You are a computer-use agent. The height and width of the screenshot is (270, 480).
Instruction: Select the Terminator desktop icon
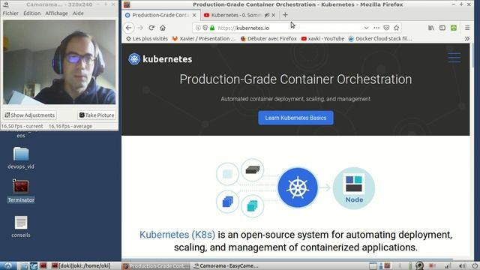(21, 191)
